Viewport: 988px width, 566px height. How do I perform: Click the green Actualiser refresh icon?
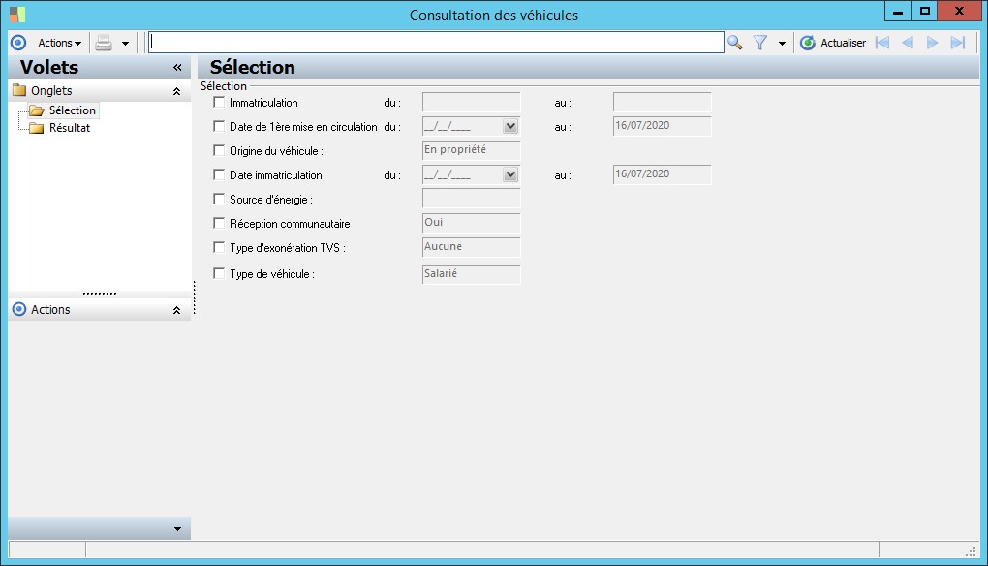pos(807,43)
